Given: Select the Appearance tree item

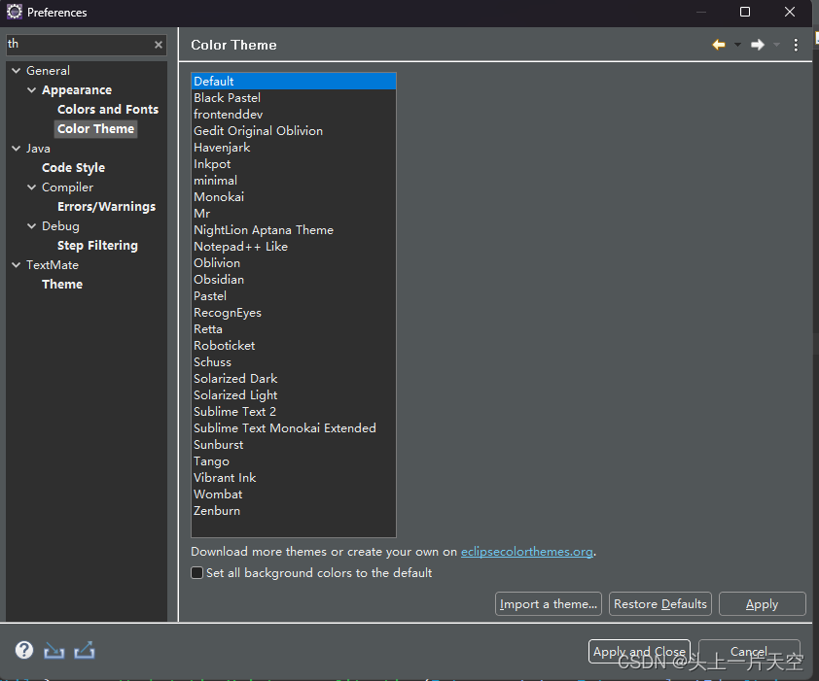Looking at the screenshot, I should pyautogui.click(x=77, y=89).
